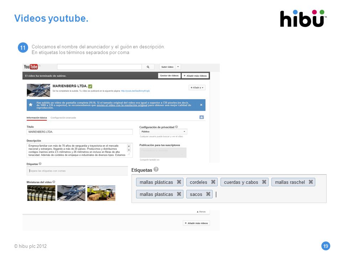Click the cordeles tag label
Viewport: 342px width, 256px height.
(198, 182)
